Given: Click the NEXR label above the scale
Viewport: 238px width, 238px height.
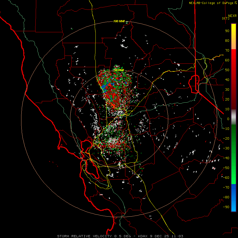Looking at the screenshot, I should coord(232,16).
